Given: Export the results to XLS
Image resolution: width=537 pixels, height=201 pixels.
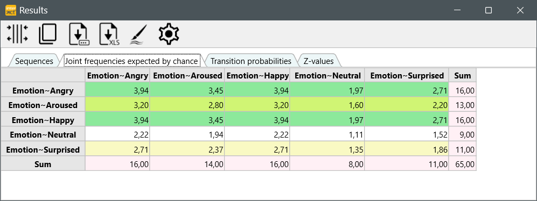Looking at the screenshot, I should pos(109,34).
